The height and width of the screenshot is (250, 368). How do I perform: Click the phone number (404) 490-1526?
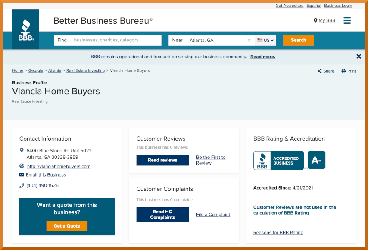pyautogui.click(x=43, y=185)
